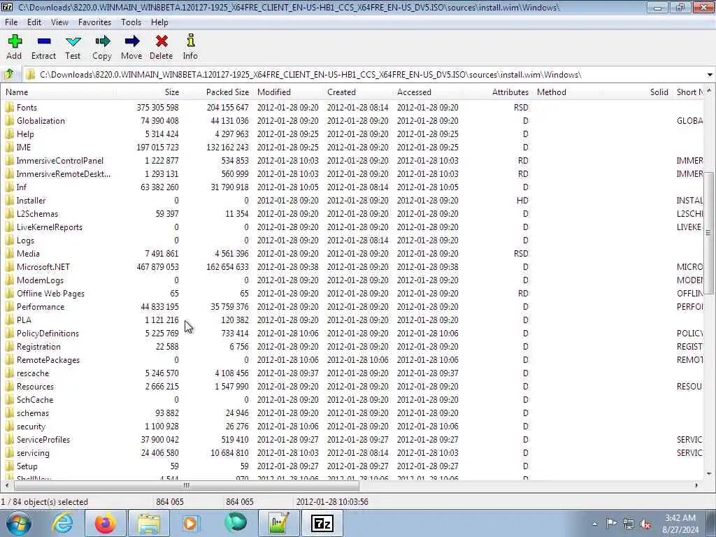Select the PolicyDefinitions folder name
The width and height of the screenshot is (716, 537).
coord(48,334)
